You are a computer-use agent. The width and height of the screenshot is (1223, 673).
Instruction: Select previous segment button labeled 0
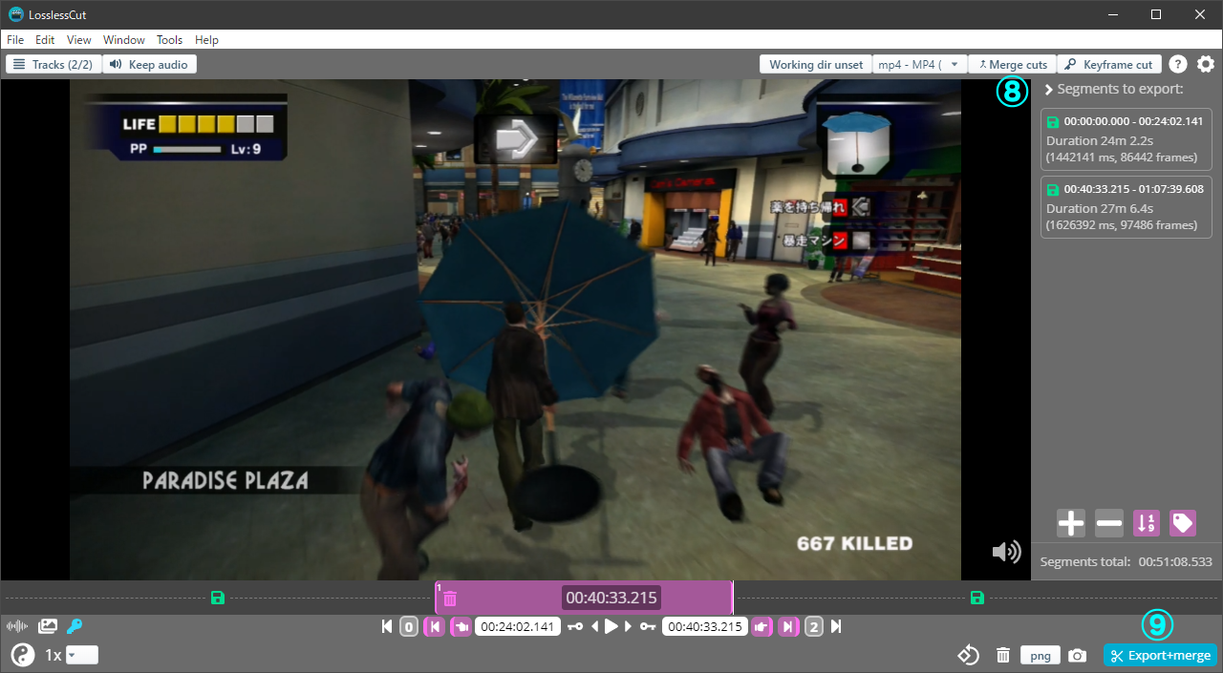(408, 627)
